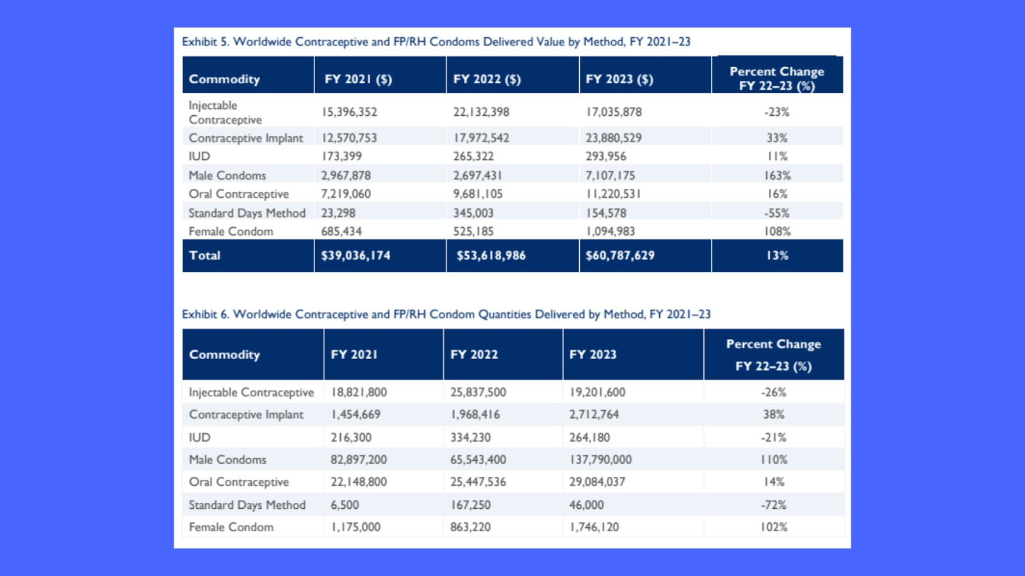Click the 11% percent change cell
1025x576 pixels.
pos(777,156)
